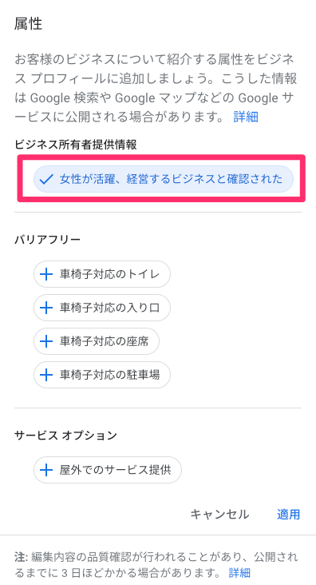
Task: Click plus icon beside 車椅子対応のトイレ
Action: tap(46, 275)
